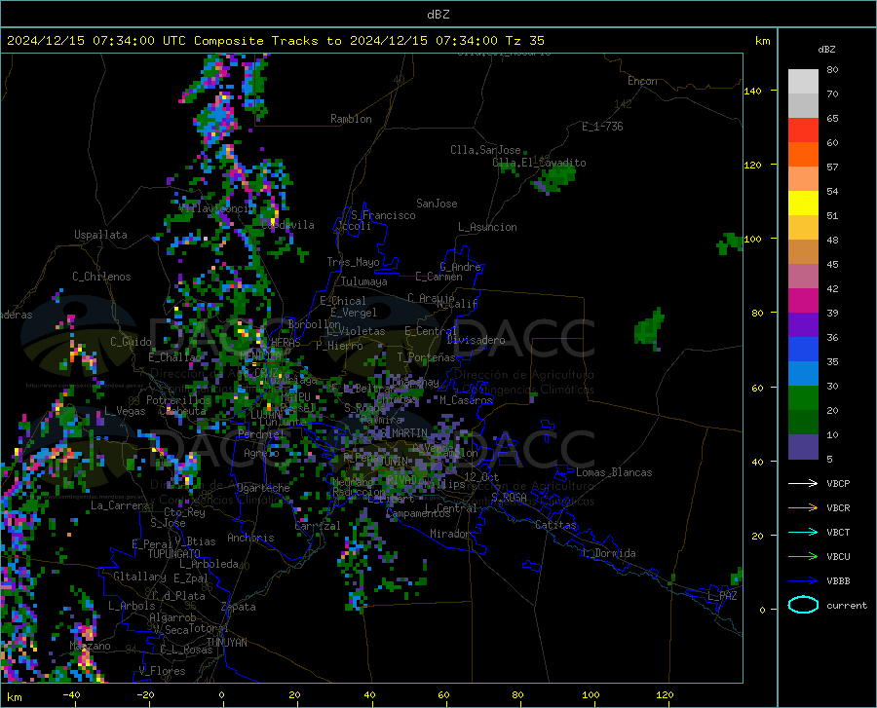Click the 120 km x-axis tick label

coord(665,694)
